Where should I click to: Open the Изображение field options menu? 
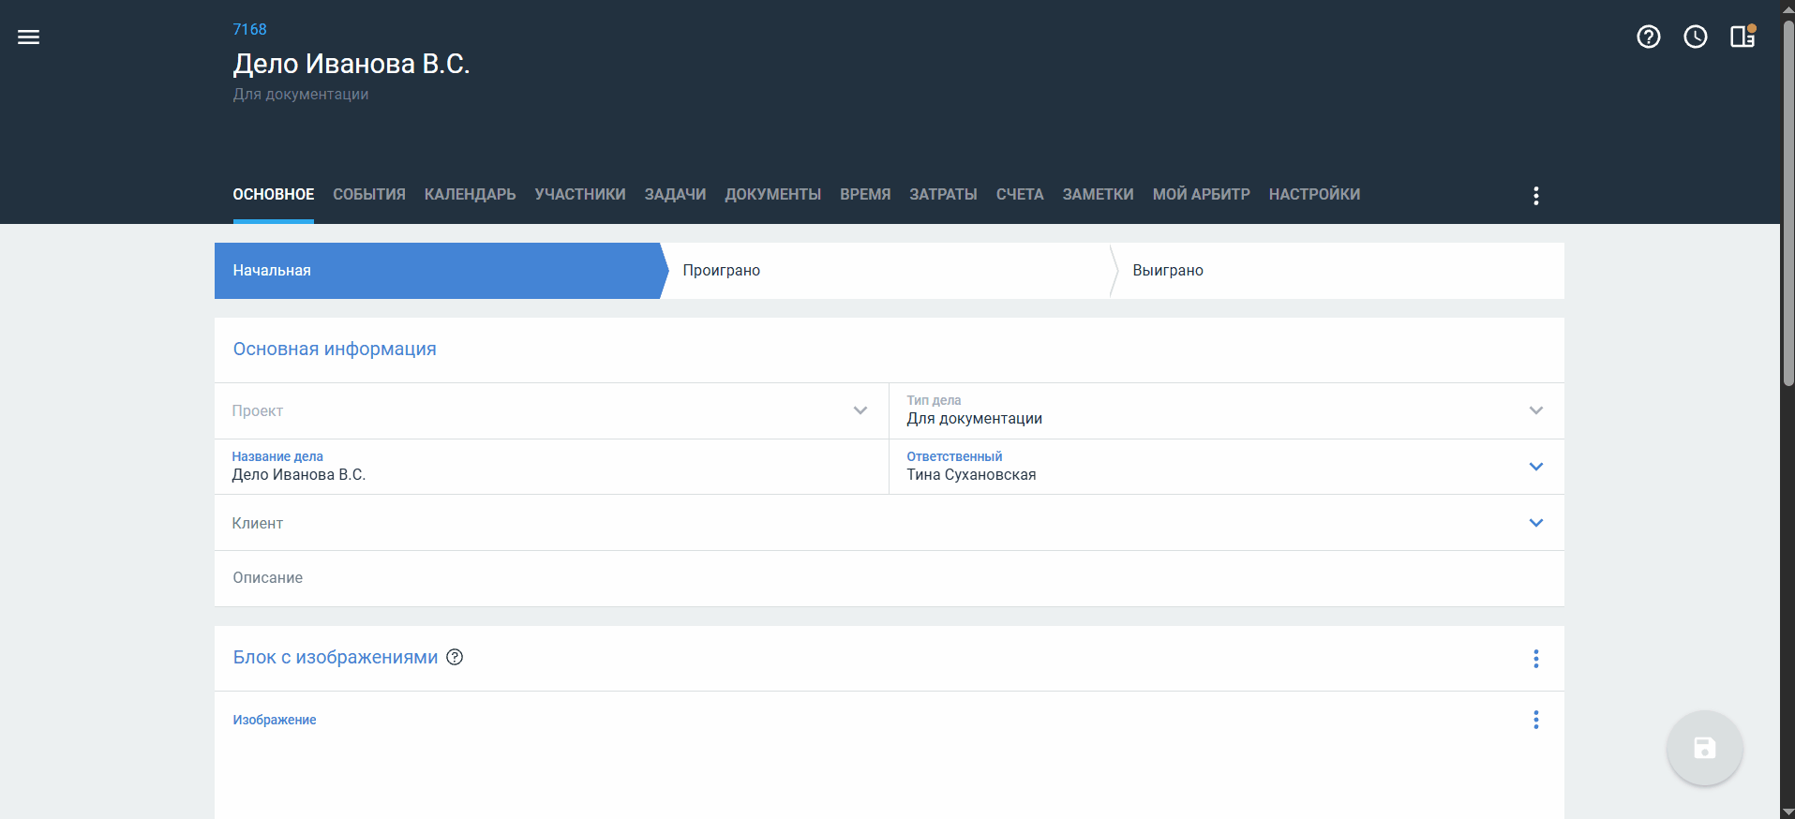click(1535, 720)
